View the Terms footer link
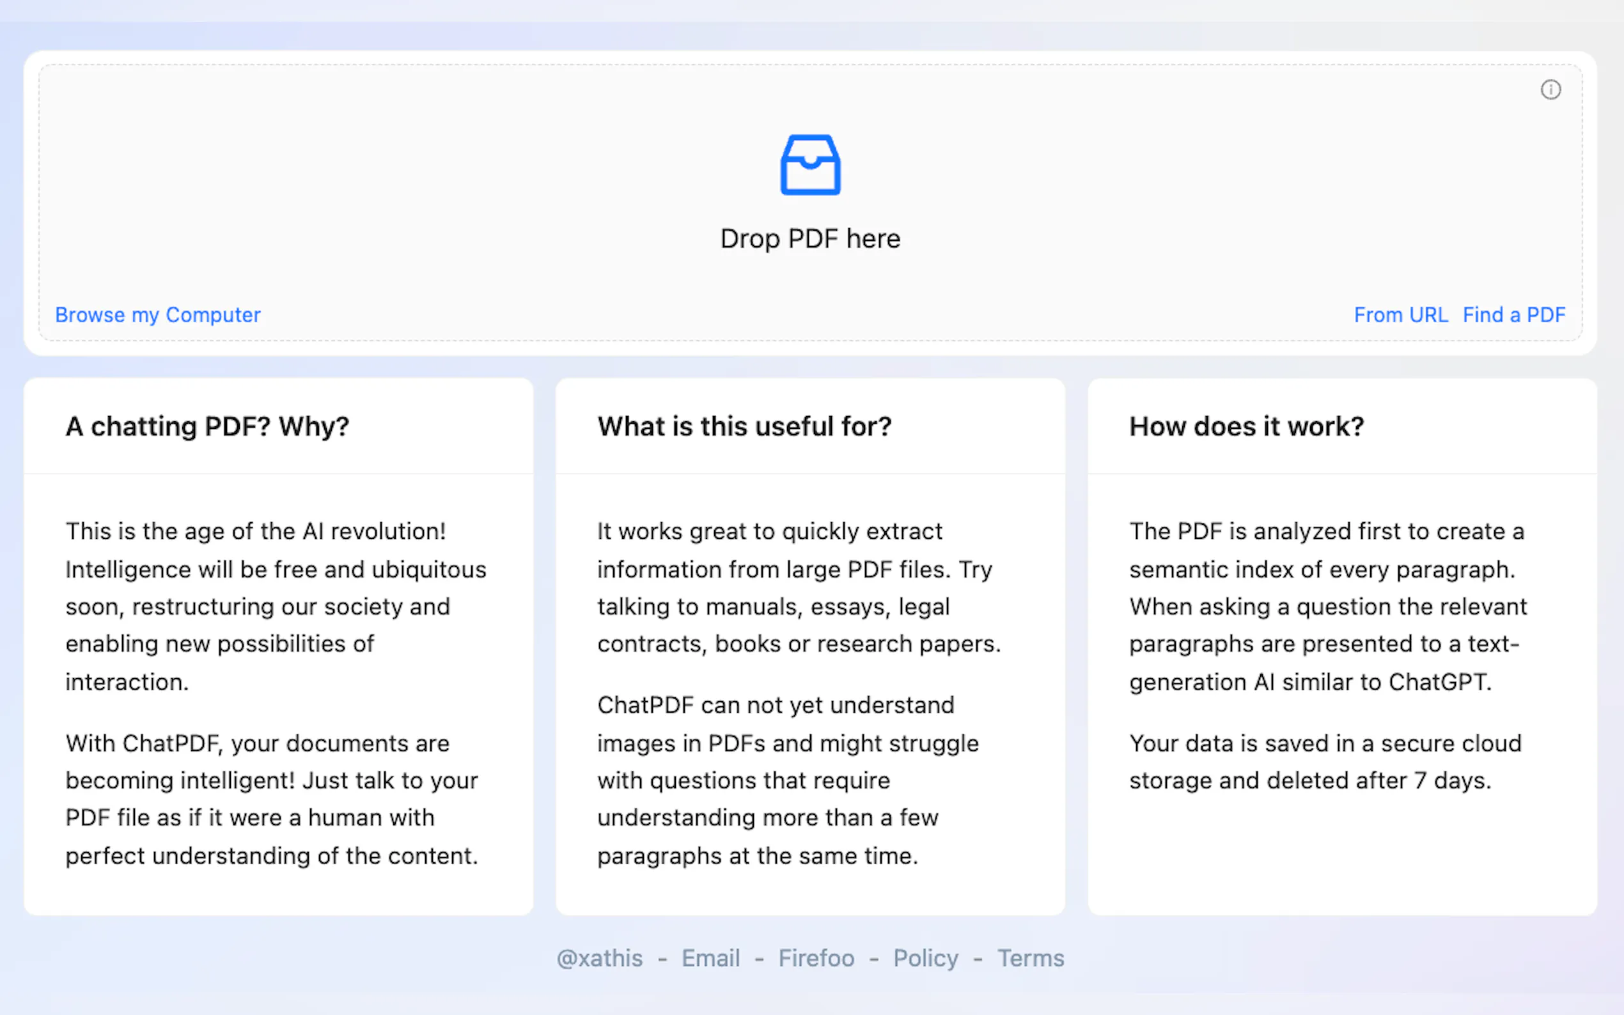 pos(1031,958)
